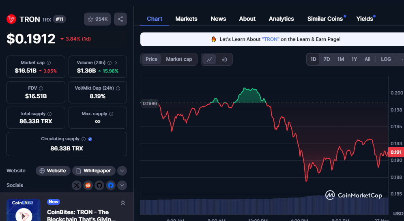Image resolution: width=404 pixels, height=221 pixels.
Task: Open the share button
Action: click(120, 19)
